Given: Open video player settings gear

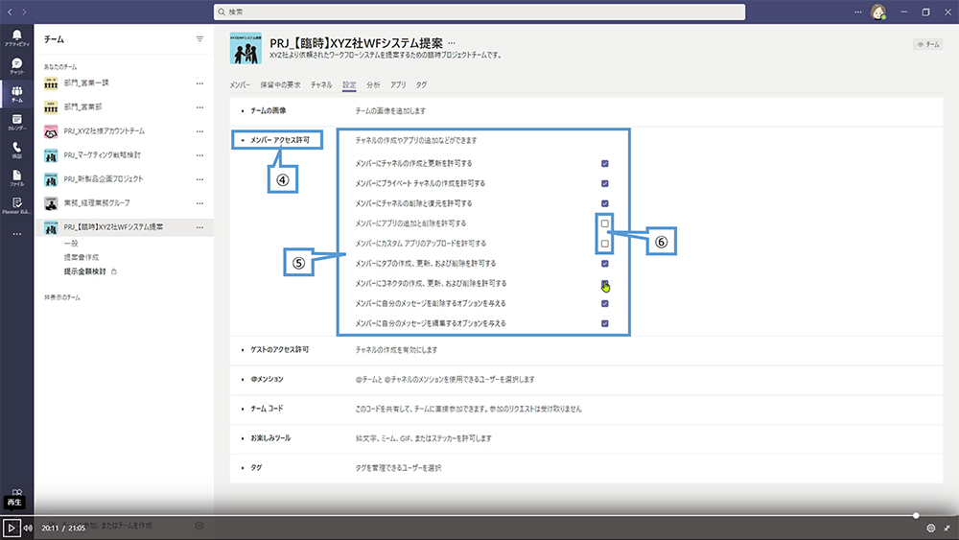Looking at the screenshot, I should [931, 528].
